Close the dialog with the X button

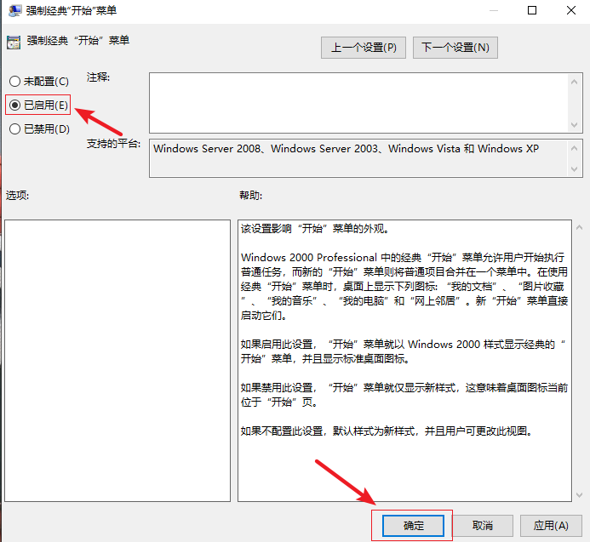570,11
